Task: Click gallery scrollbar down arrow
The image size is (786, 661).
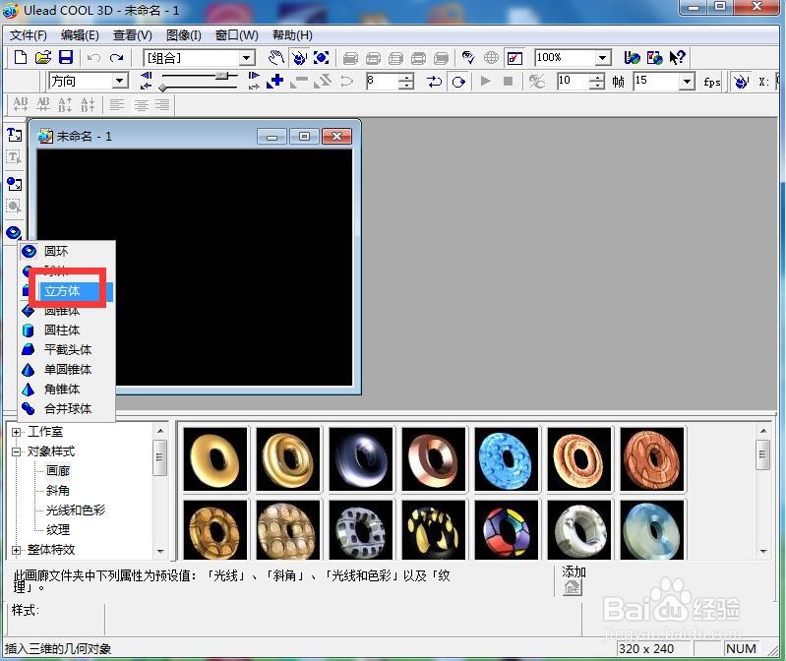Action: pos(763,551)
